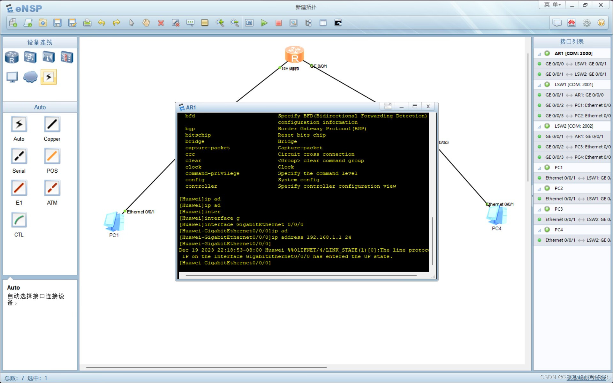This screenshot has width=613, height=383.
Task: Click the redo arrow icon
Action: [x=117, y=23]
